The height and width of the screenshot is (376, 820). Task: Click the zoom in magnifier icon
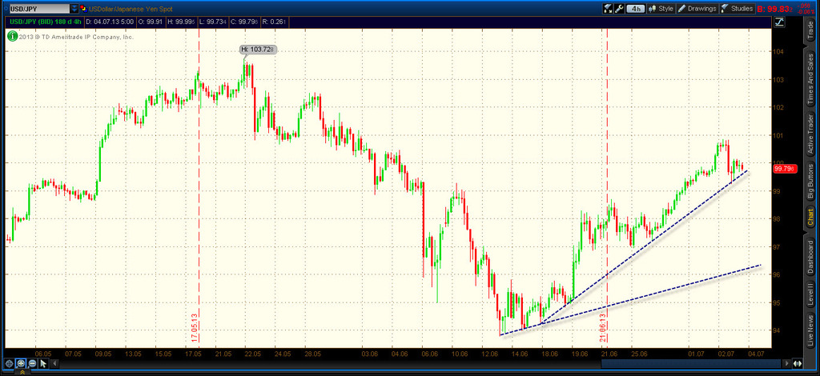click(x=21, y=363)
